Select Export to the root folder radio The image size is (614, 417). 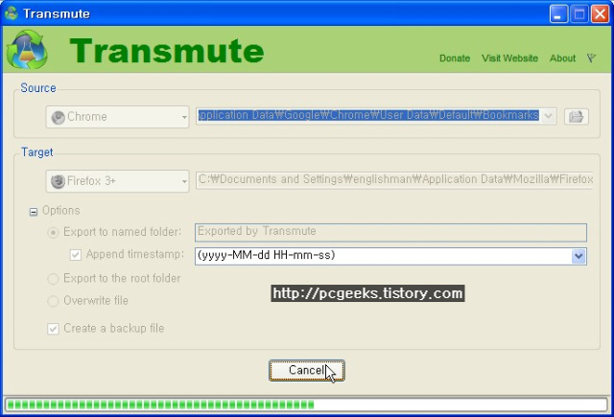pos(53,279)
